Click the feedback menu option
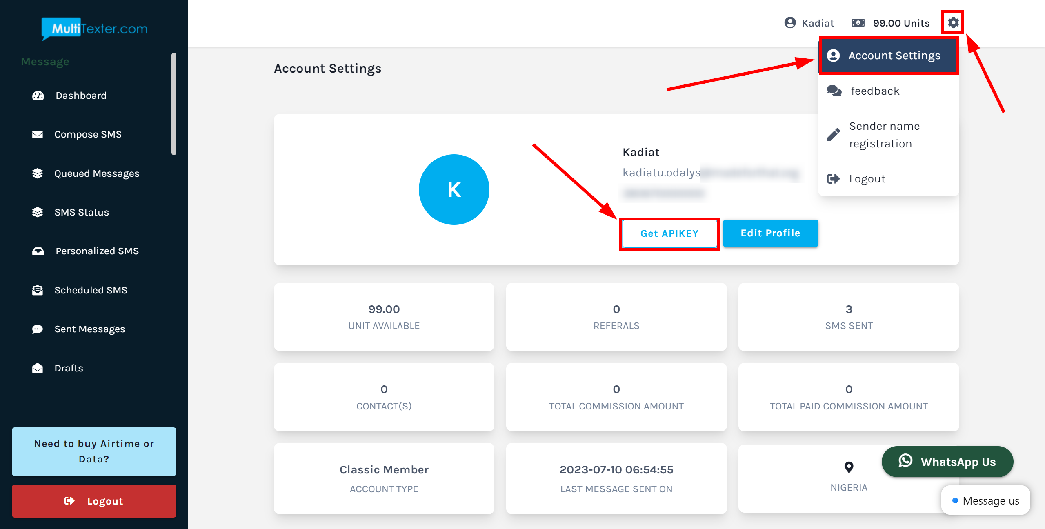Viewport: 1045px width, 529px height. pyautogui.click(x=875, y=91)
